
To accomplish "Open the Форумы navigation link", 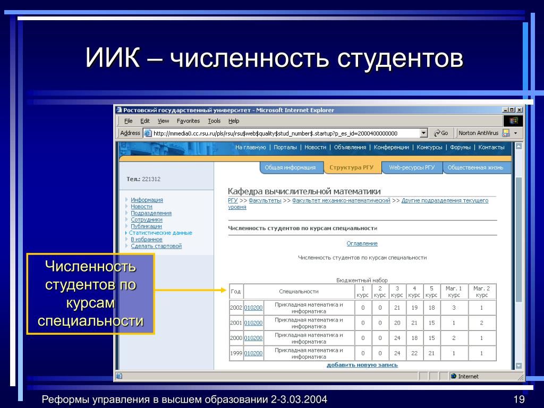I will click(x=461, y=147).
